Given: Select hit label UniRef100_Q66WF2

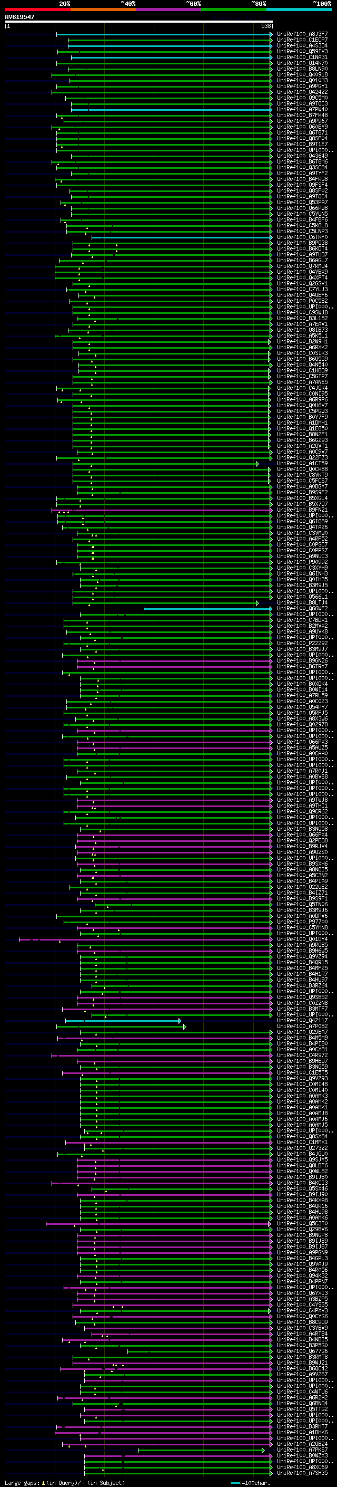Looking at the screenshot, I should click(x=302, y=608).
